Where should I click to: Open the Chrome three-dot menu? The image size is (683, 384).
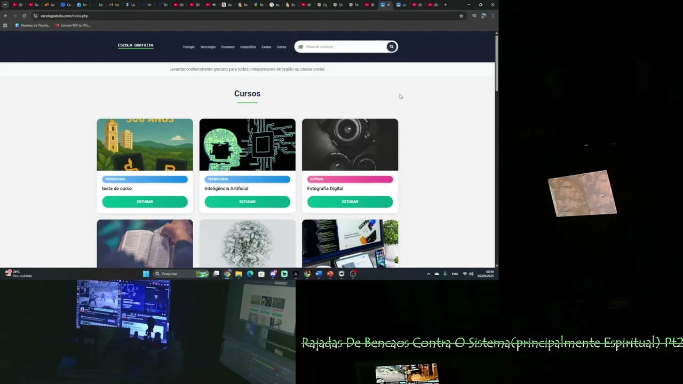pyautogui.click(x=493, y=15)
